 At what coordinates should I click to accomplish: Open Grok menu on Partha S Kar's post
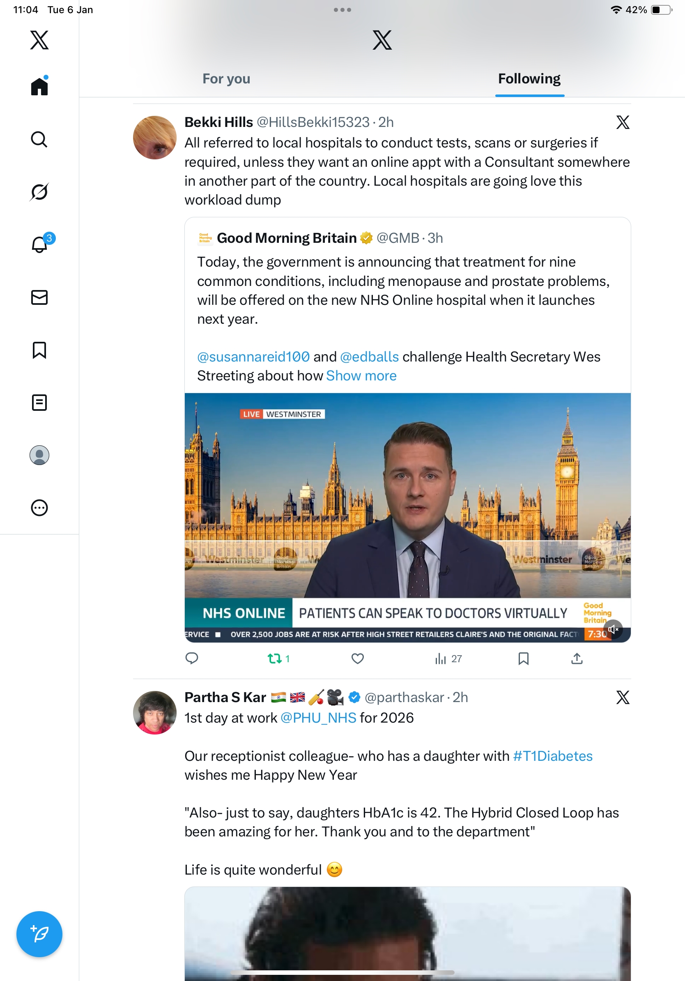pyautogui.click(x=623, y=697)
